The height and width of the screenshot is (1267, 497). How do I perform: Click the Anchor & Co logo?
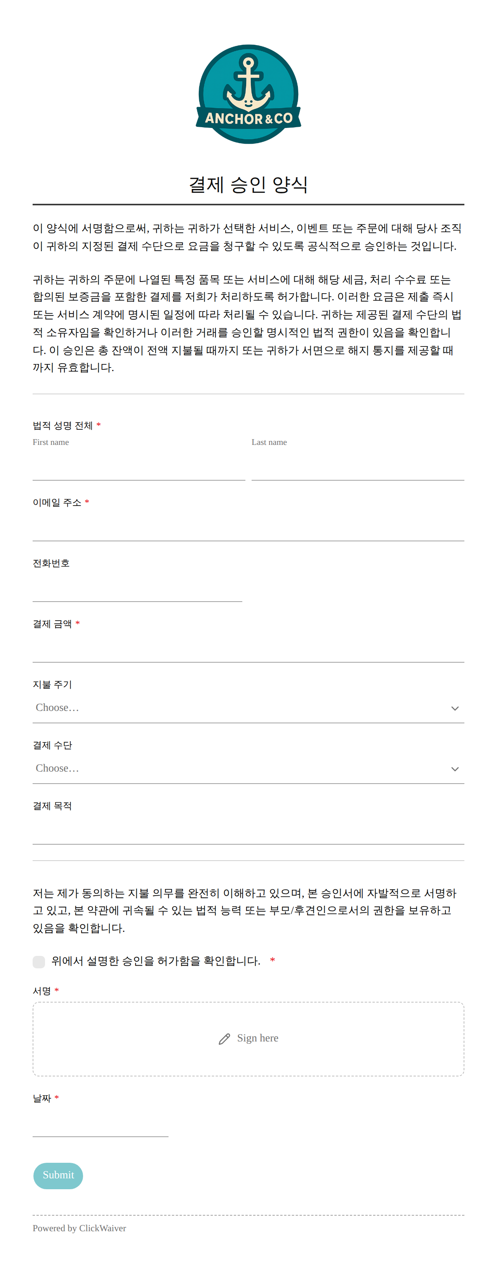coord(248,94)
